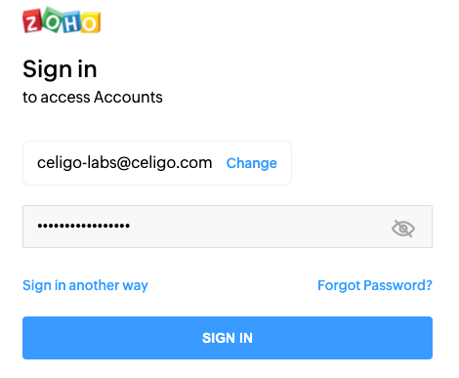Show password using the crossed-eye icon
459x378 pixels.
point(403,229)
